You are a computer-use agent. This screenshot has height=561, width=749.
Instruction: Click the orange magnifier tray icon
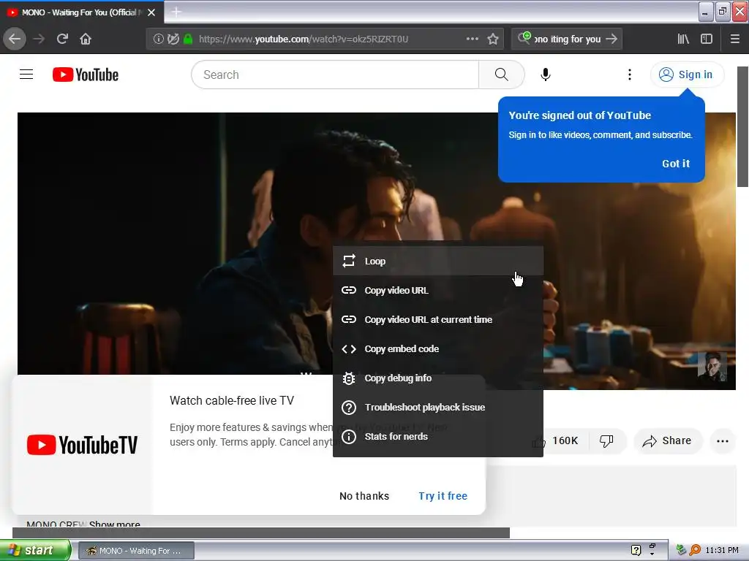coord(695,550)
